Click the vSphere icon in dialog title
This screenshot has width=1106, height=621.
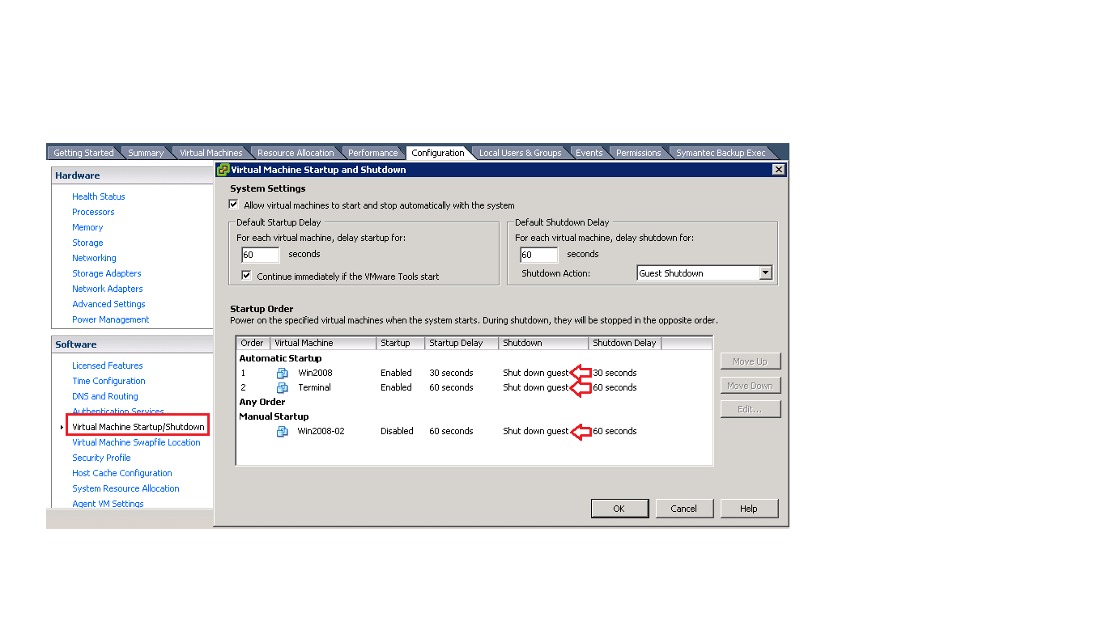pyautogui.click(x=223, y=170)
